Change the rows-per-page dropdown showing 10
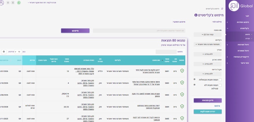Image resolution: width=254 pixels, height=122 pixels. [x=19, y=52]
